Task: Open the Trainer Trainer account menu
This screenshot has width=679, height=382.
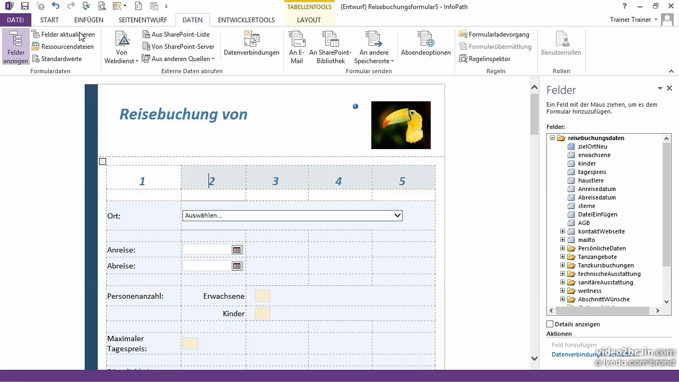Action: 633,20
